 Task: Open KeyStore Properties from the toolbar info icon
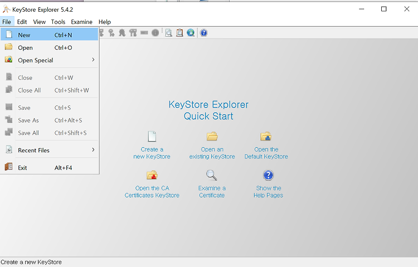155,33
